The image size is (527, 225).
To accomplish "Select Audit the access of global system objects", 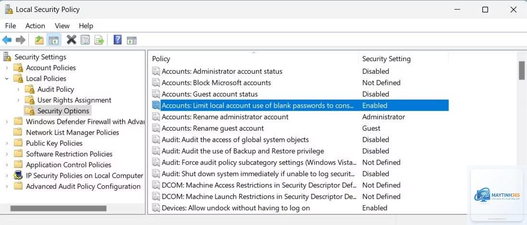I will [235, 140].
